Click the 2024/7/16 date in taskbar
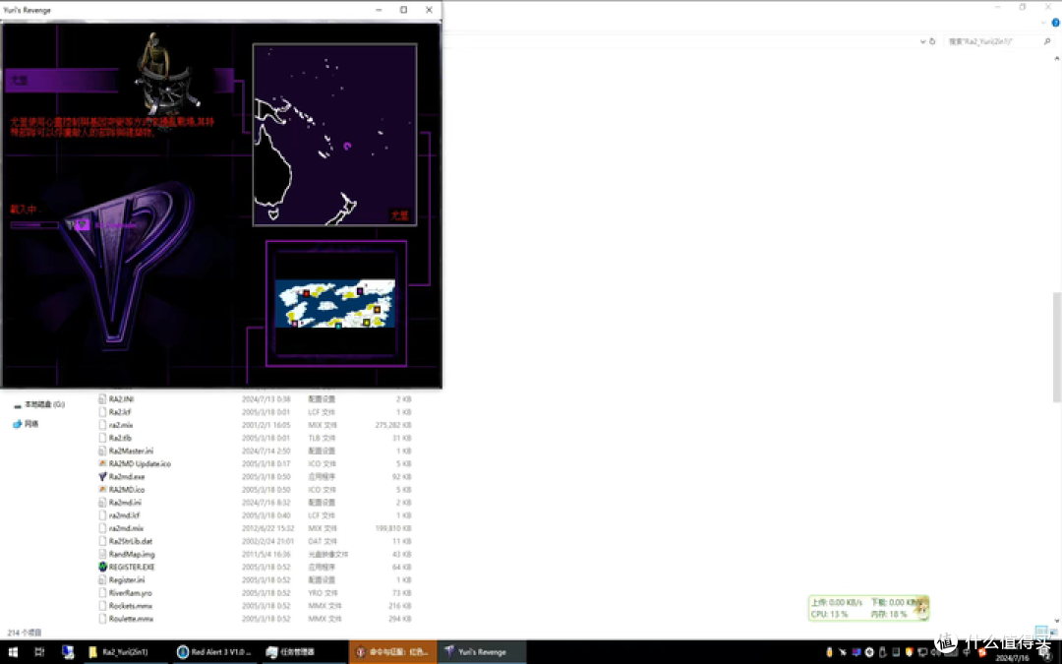Screen dimensions: 1062x664 [x=1013, y=658]
